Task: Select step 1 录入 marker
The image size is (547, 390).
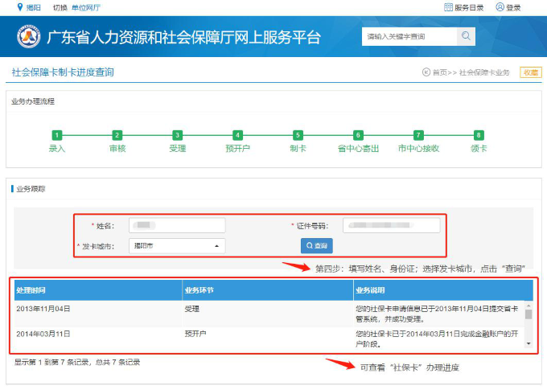Action: 56,135
